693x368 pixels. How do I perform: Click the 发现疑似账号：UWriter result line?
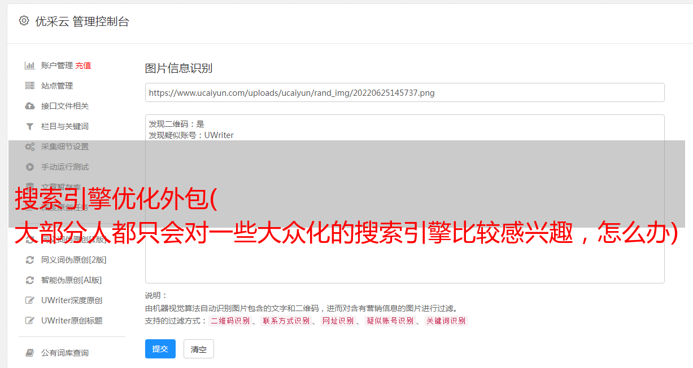pos(191,135)
